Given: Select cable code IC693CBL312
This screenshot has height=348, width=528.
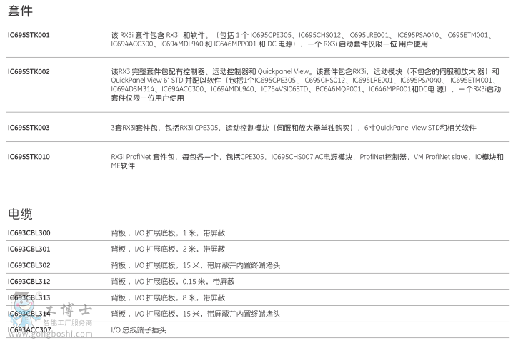Looking at the screenshot, I should click(x=29, y=282).
